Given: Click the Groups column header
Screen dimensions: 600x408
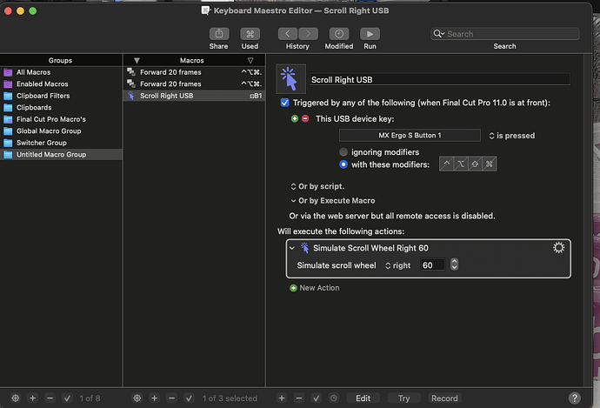Looking at the screenshot, I should coord(61,61).
